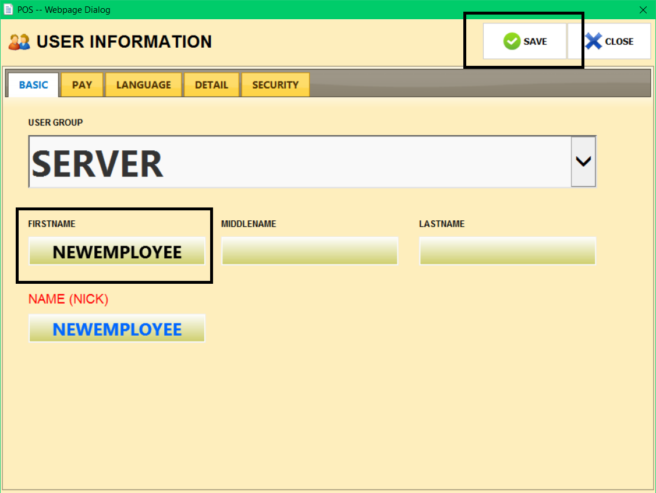Click the NAME (NICK) field in blue
The image size is (656, 493).
coord(117,329)
